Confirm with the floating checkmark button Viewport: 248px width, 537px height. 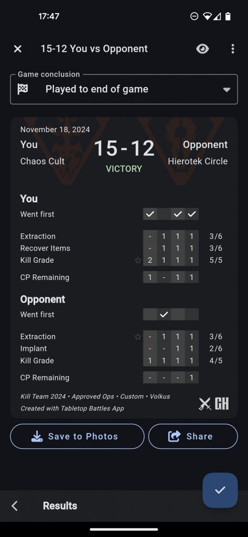click(x=220, y=490)
